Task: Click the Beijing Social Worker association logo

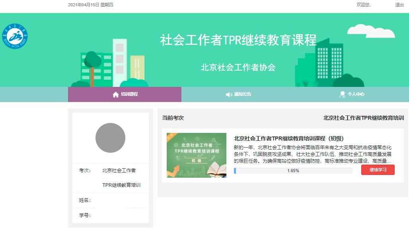Action: coord(15,36)
